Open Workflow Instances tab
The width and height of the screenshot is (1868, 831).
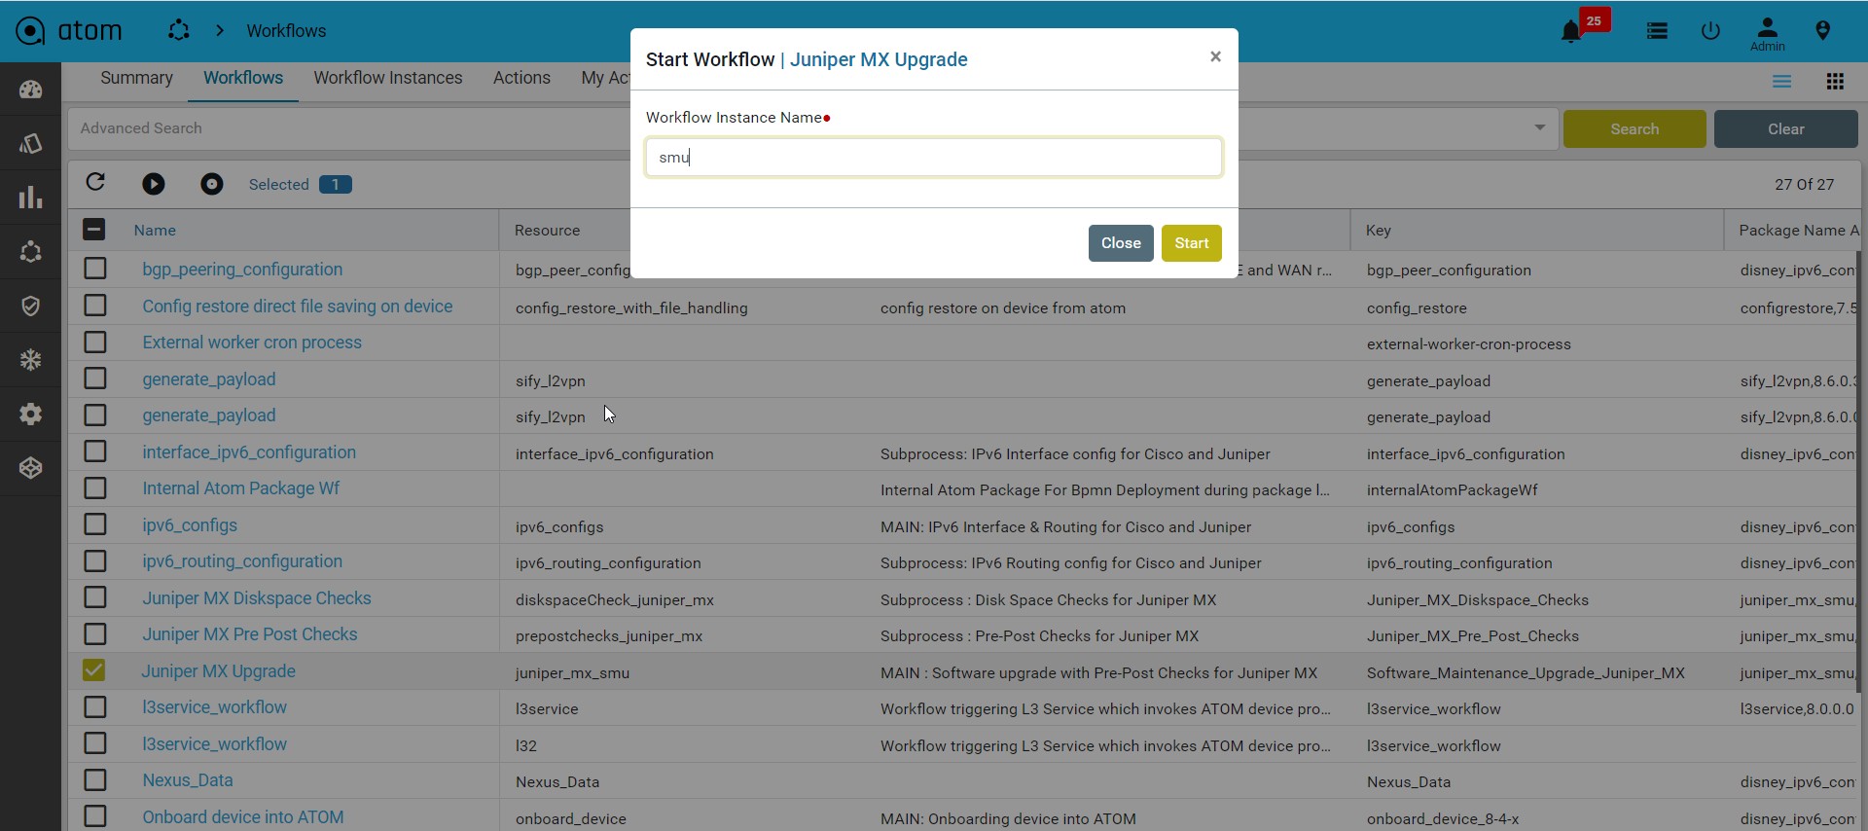click(387, 78)
